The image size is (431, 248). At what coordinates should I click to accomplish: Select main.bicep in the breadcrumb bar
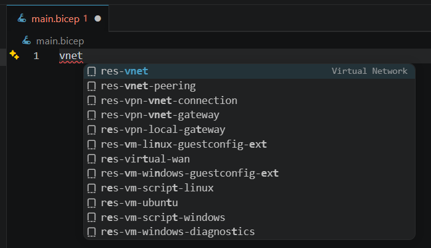click(x=60, y=41)
